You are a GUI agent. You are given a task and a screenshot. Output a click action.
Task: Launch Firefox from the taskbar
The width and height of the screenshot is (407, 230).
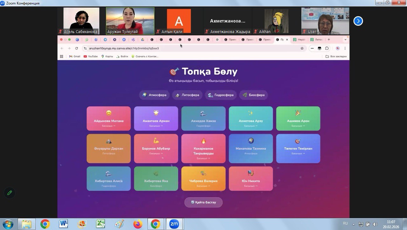[x=138, y=224]
